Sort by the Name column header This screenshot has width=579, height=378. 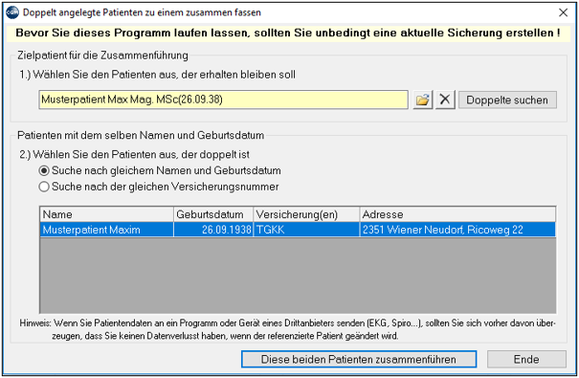[106, 214]
